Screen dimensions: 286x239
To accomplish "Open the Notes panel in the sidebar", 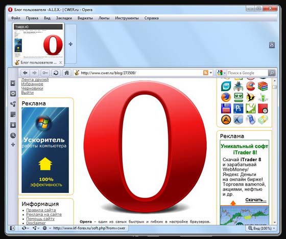I will [x=13, y=115].
